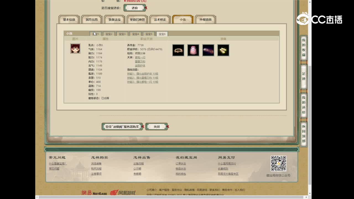Viewport: 354px width, 199px height.
Task: Switch to the 坐骑召唤兽 tab
Action: click(x=136, y=20)
